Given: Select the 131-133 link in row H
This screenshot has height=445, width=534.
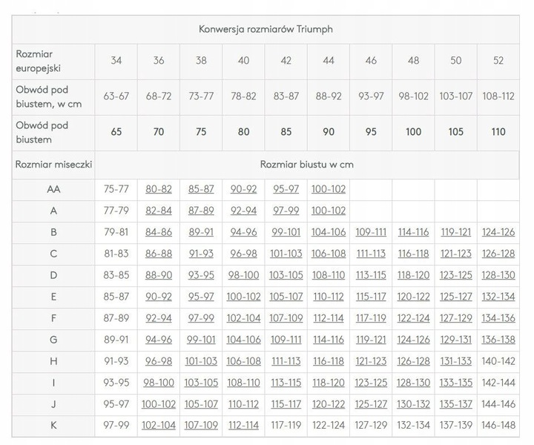Looking at the screenshot, I should click(455, 361).
